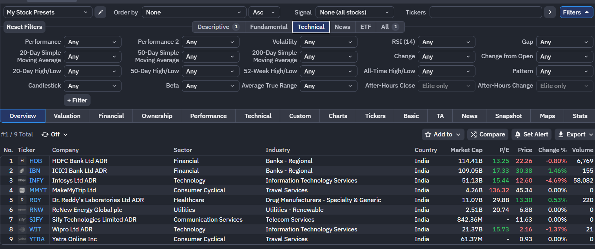This screenshot has width=595, height=249.
Task: Open the Average True Range dropdown
Action: point(328,86)
